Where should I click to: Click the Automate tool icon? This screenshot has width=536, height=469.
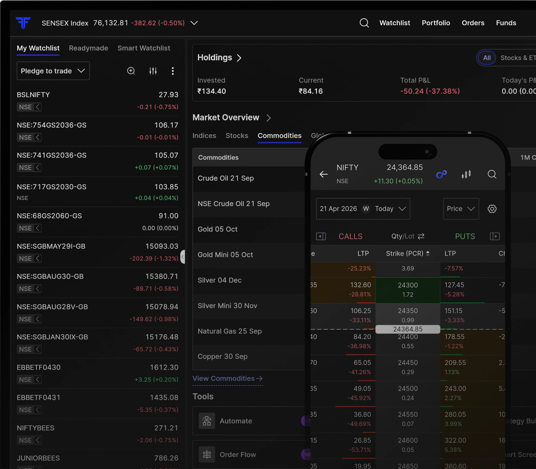click(x=207, y=421)
